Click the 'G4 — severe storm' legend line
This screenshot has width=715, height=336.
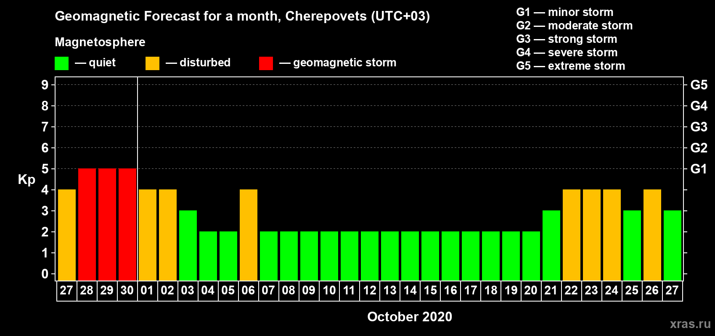567,52
